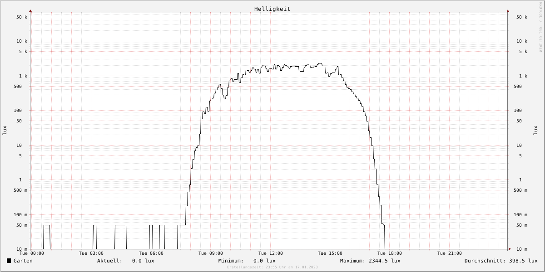545x272 pixels.
Task: Click the 'Tue 03:00' time axis label
Action: pos(91,253)
